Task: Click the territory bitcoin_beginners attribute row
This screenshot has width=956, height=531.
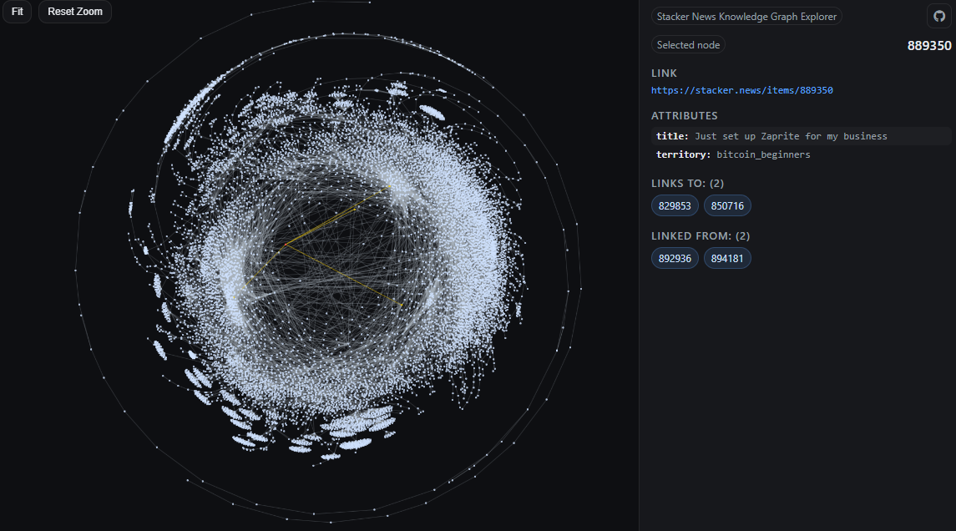Action: coord(733,154)
